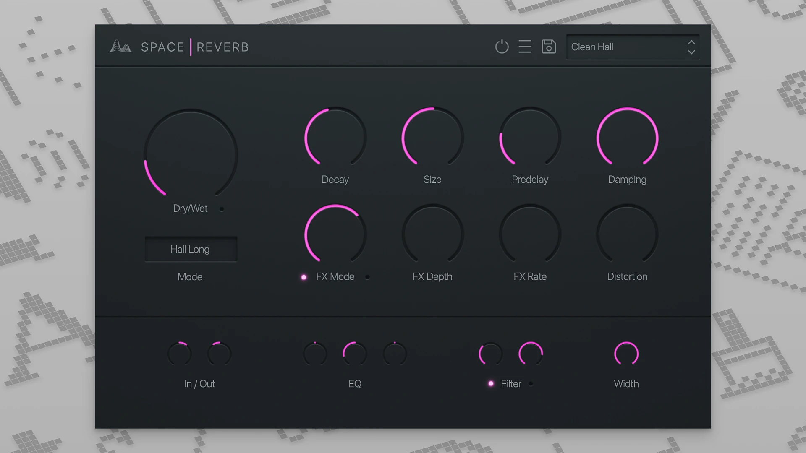Click the save preset icon
Screen dimensions: 806x453
[548, 47]
